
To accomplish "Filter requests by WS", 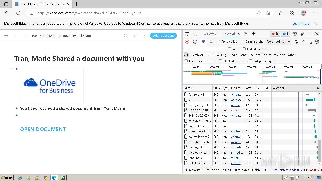I will pyautogui.click(x=258, y=55).
